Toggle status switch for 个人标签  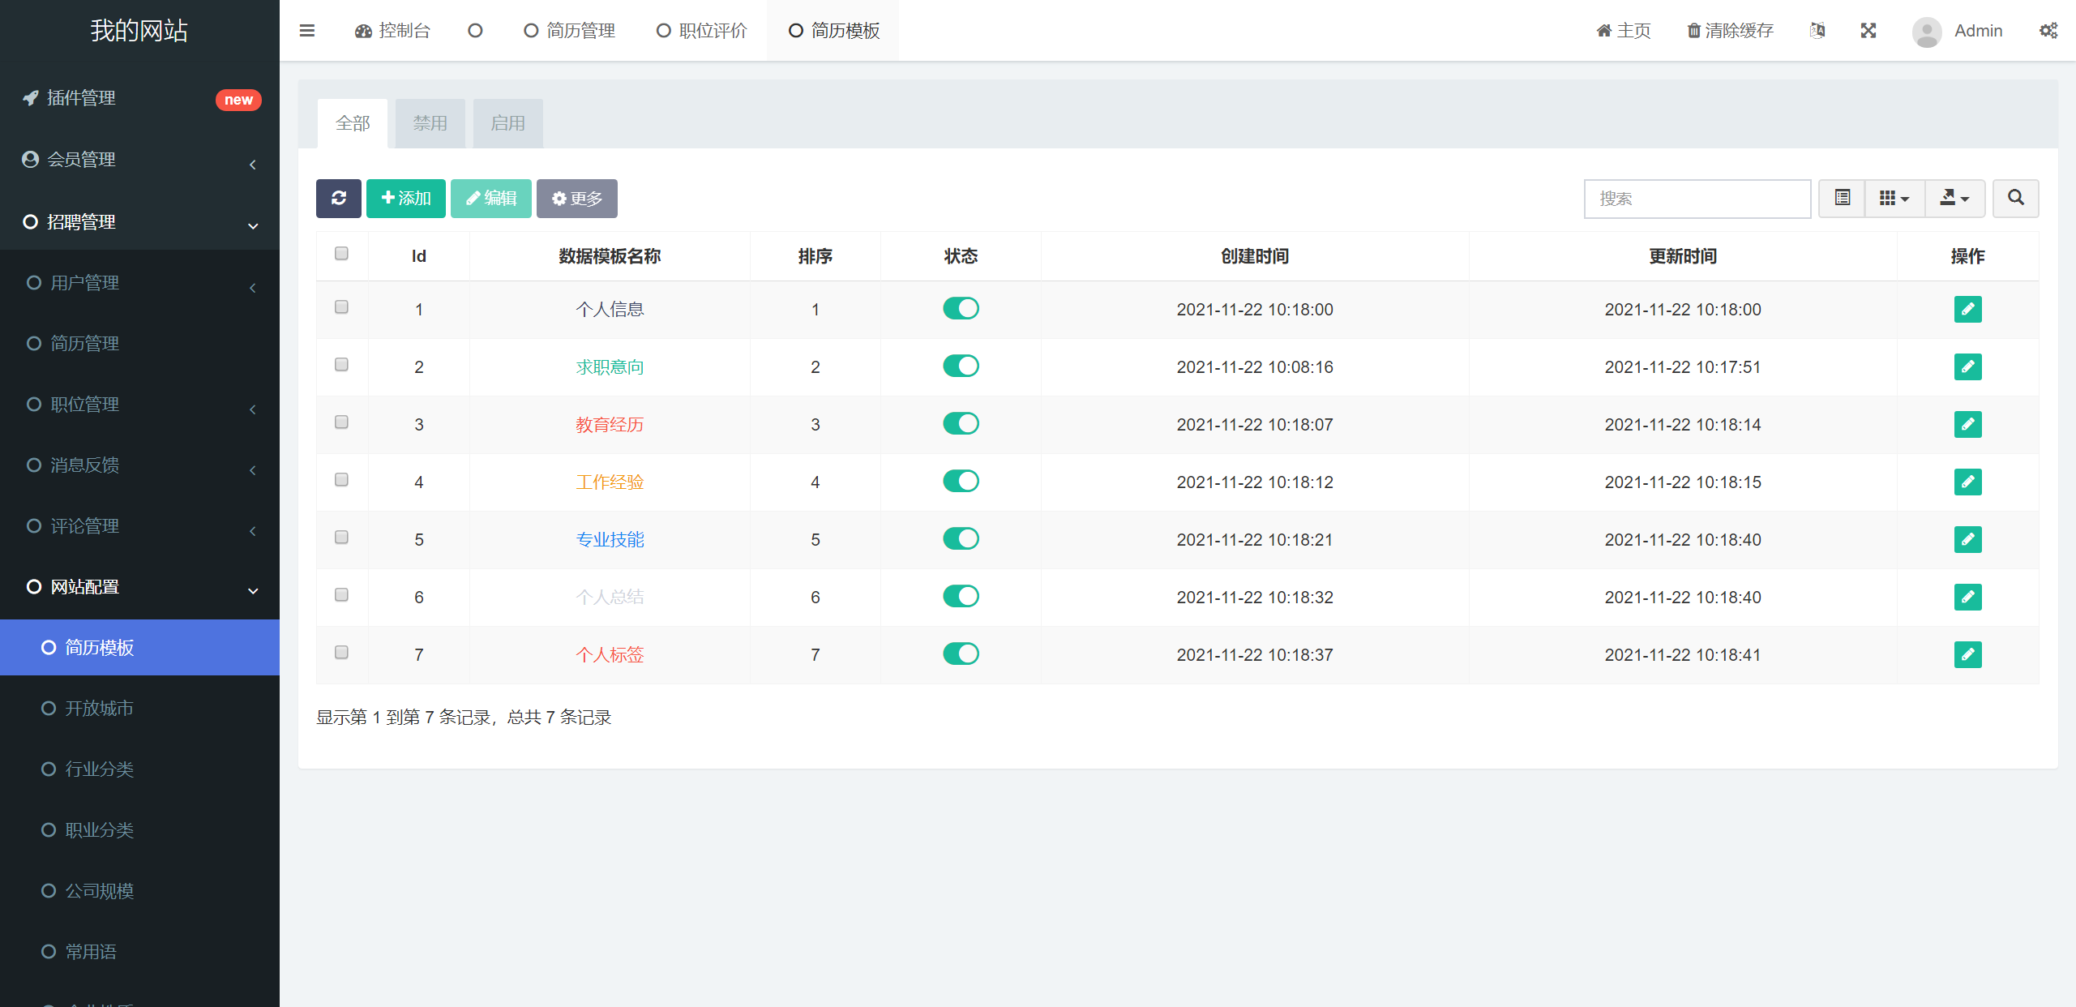point(961,653)
